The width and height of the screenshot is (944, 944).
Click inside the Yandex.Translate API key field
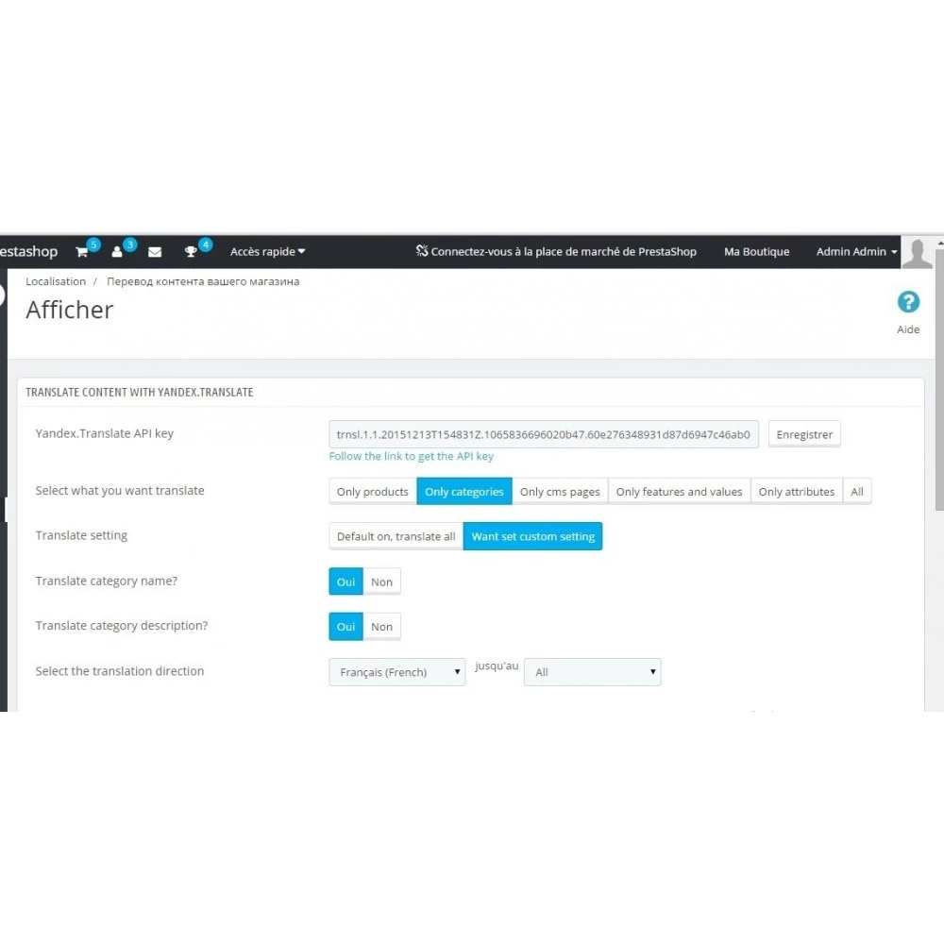[544, 434]
